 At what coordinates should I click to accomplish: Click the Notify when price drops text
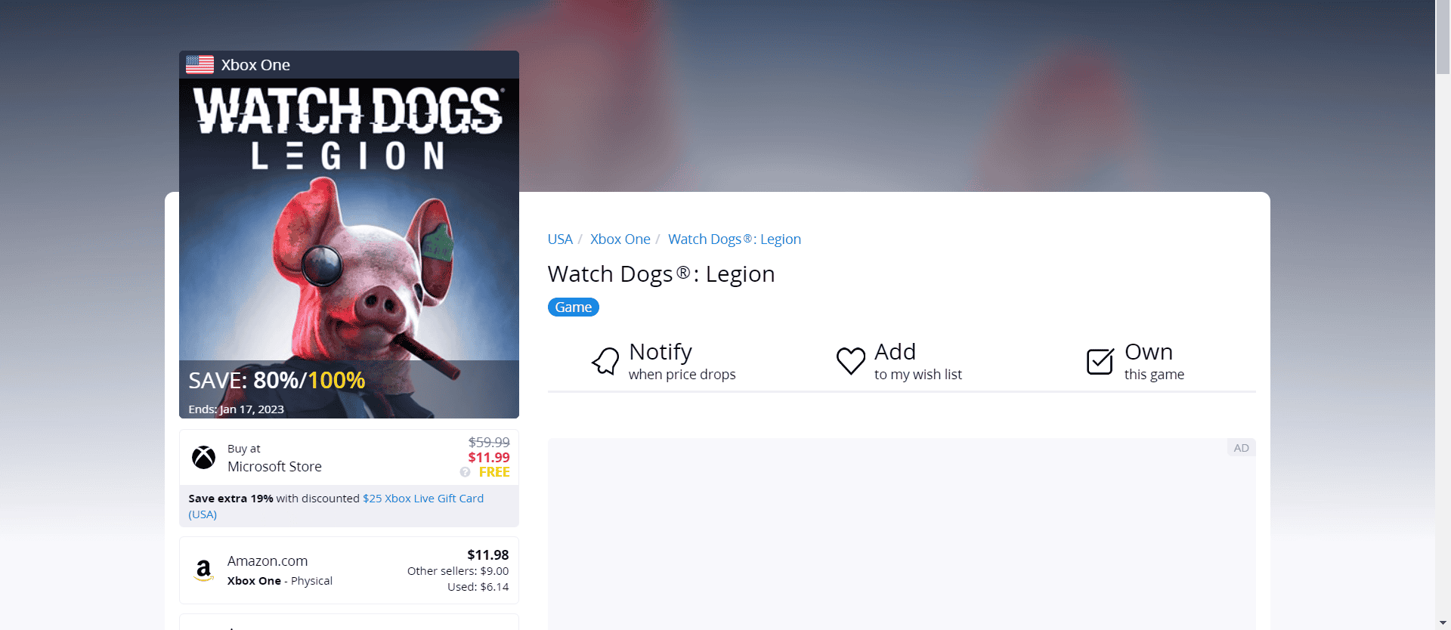coord(682,361)
